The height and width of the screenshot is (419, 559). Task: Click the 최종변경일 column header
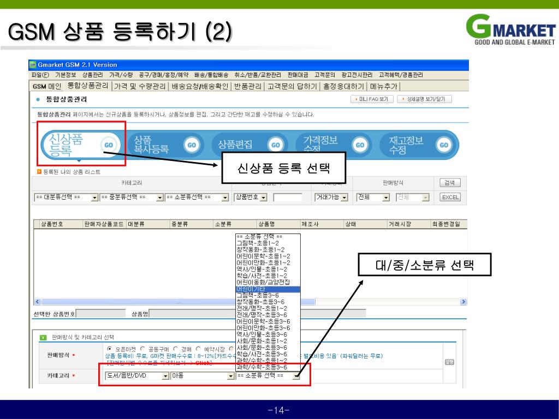pyautogui.click(x=446, y=224)
